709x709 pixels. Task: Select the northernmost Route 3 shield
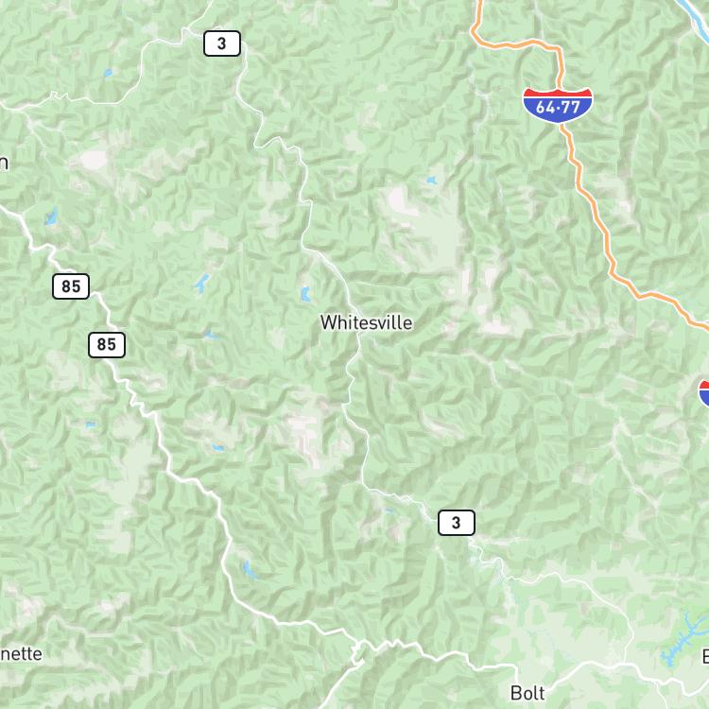point(221,43)
